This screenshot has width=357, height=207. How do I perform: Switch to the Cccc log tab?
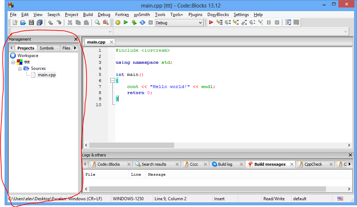pos(195,164)
